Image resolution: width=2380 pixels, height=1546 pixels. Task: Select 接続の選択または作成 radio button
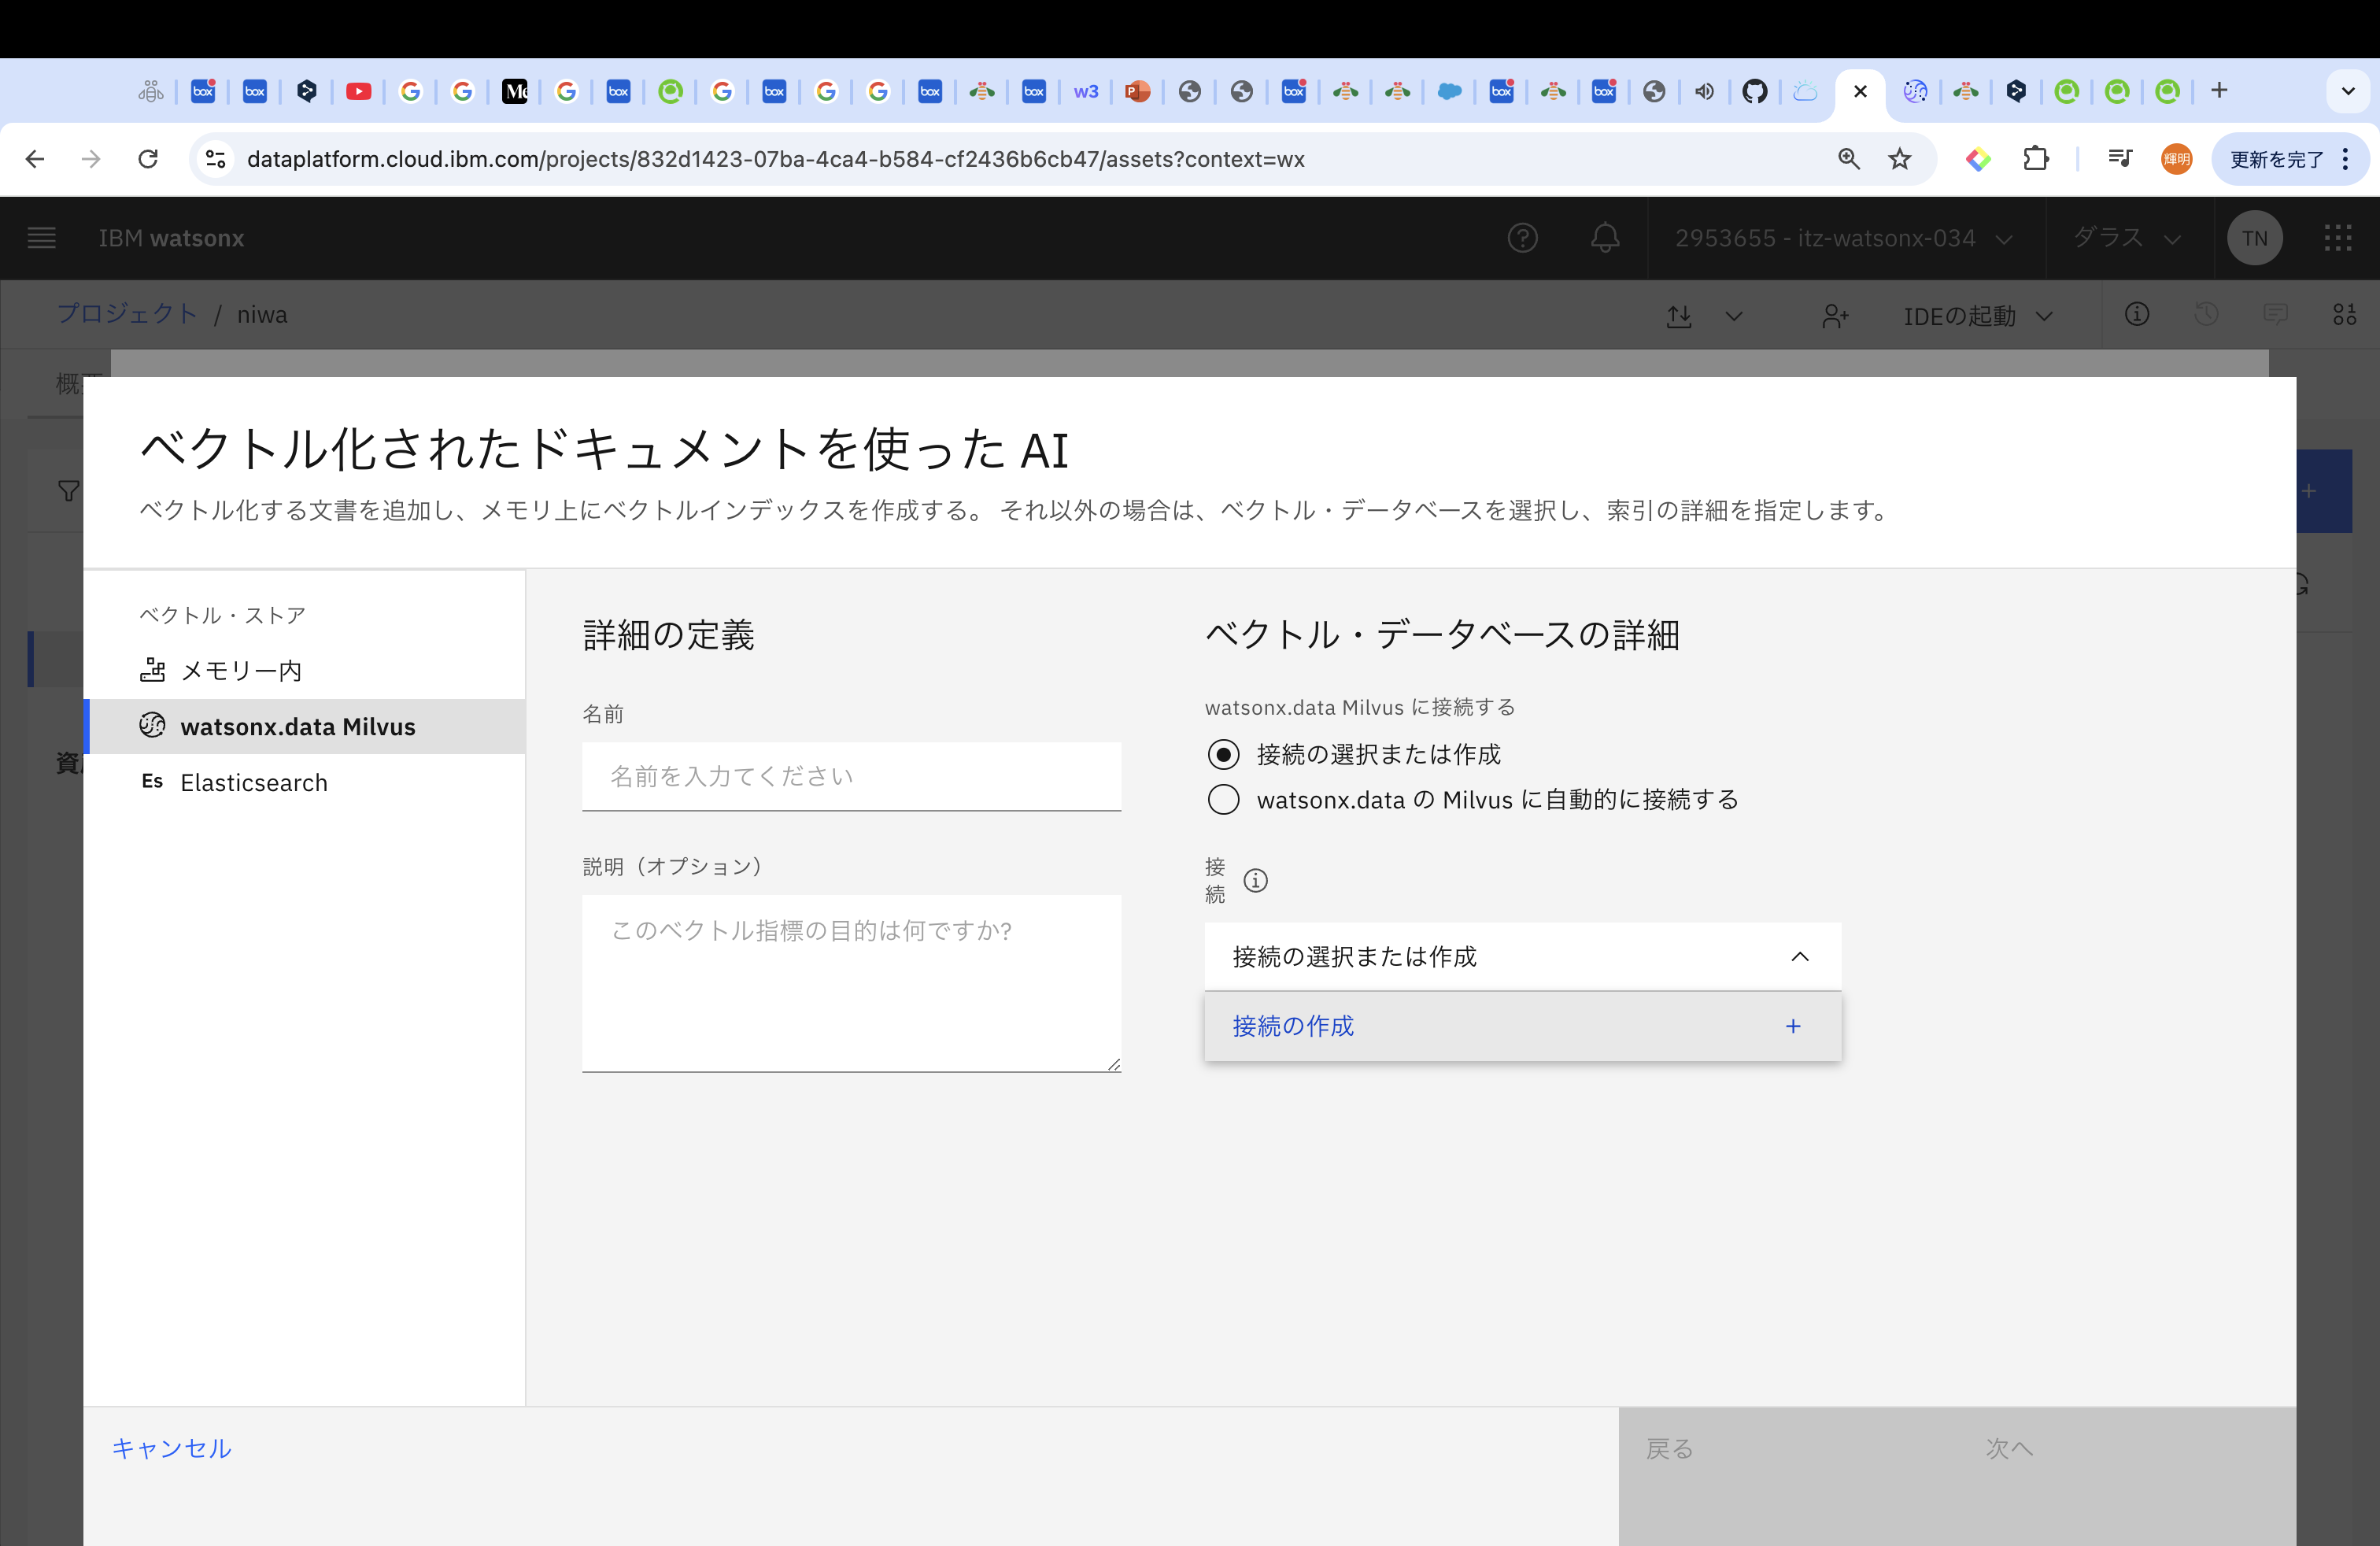click(1223, 754)
